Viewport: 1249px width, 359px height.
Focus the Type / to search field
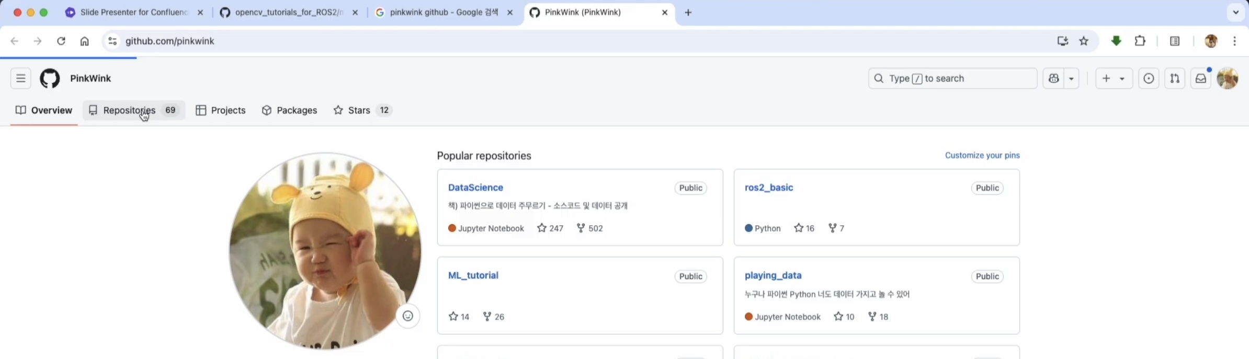[952, 78]
